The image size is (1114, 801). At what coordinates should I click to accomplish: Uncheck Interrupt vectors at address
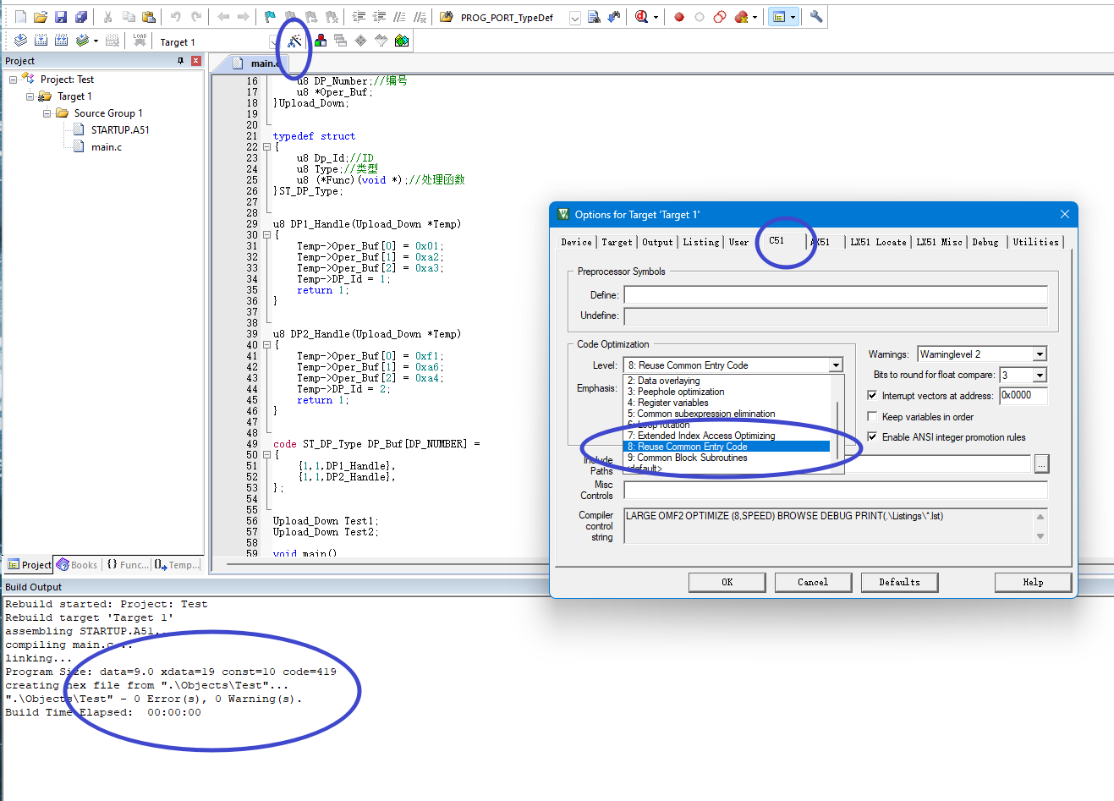pyautogui.click(x=872, y=395)
